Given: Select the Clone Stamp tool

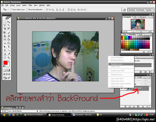Looking at the screenshot, I should click(5, 36).
